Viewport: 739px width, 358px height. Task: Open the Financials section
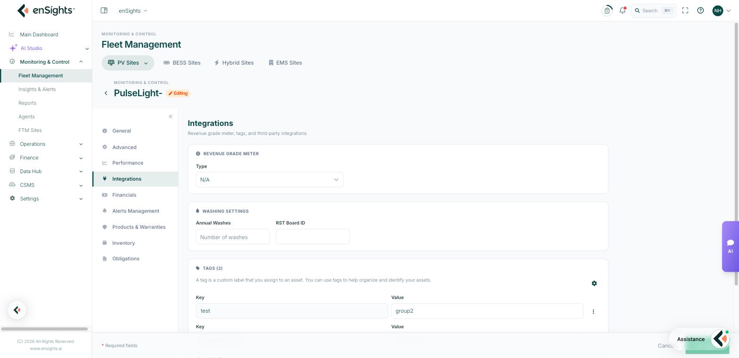coord(135,195)
